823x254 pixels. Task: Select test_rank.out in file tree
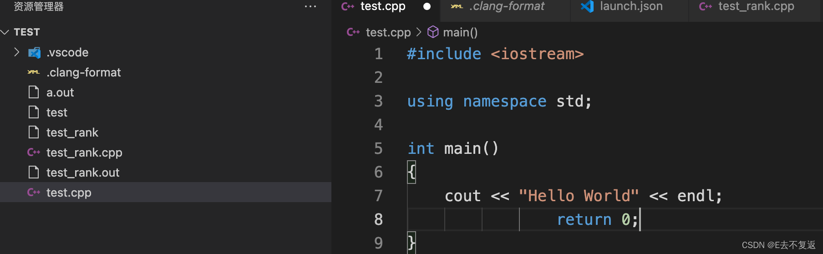click(83, 173)
